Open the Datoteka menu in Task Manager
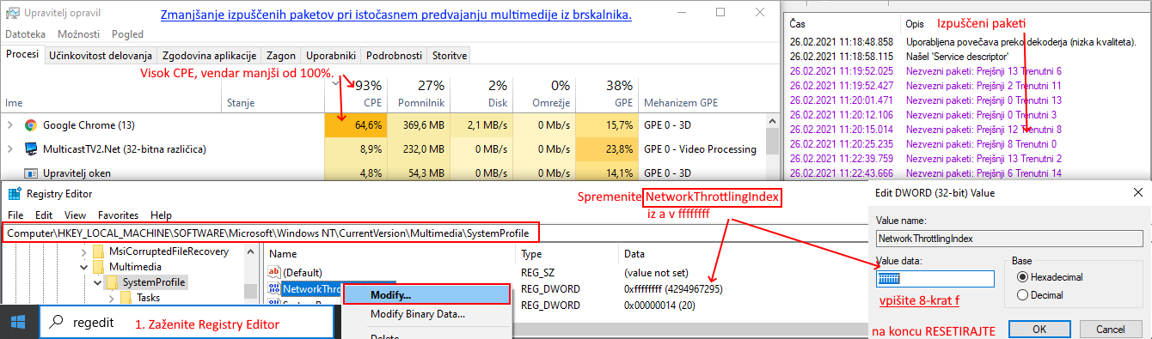Image resolution: width=1152 pixels, height=339 pixels. point(27,34)
